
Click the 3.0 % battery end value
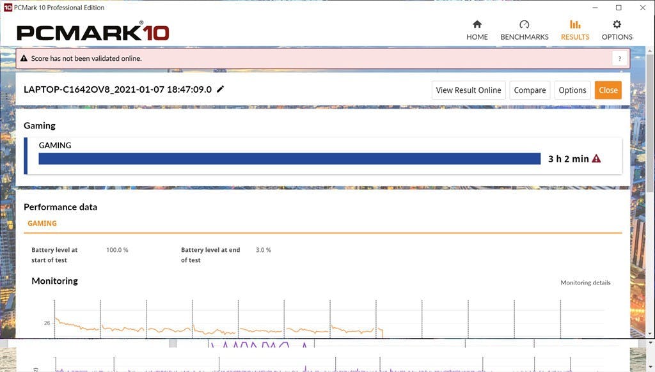pos(263,250)
